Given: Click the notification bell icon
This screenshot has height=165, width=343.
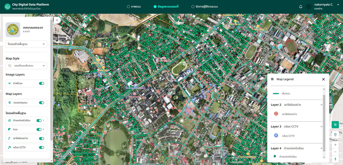Looking at the screenshot, I should pyautogui.click(x=301, y=7).
